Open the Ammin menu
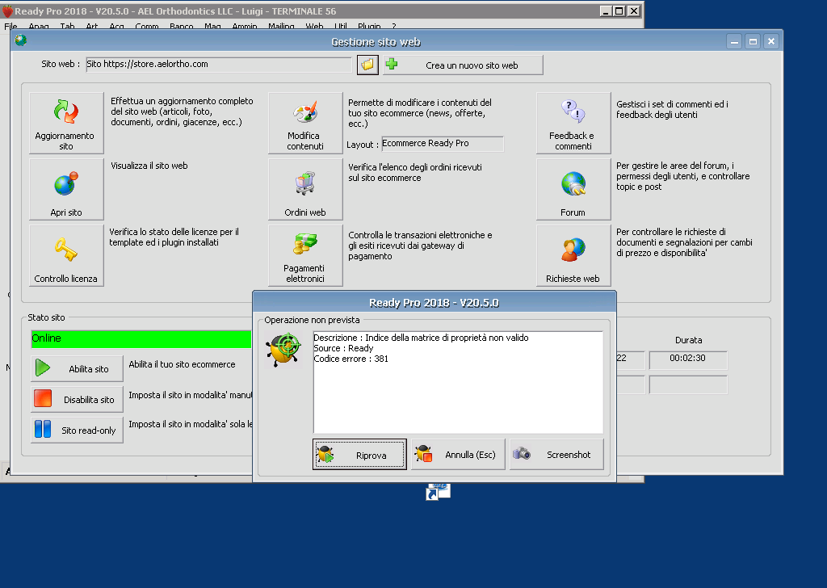Screen dimensions: 827x588 (245, 26)
